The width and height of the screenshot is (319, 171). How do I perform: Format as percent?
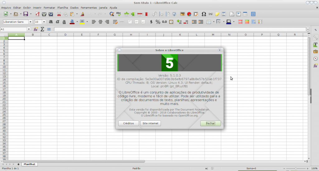(x=158, y=22)
